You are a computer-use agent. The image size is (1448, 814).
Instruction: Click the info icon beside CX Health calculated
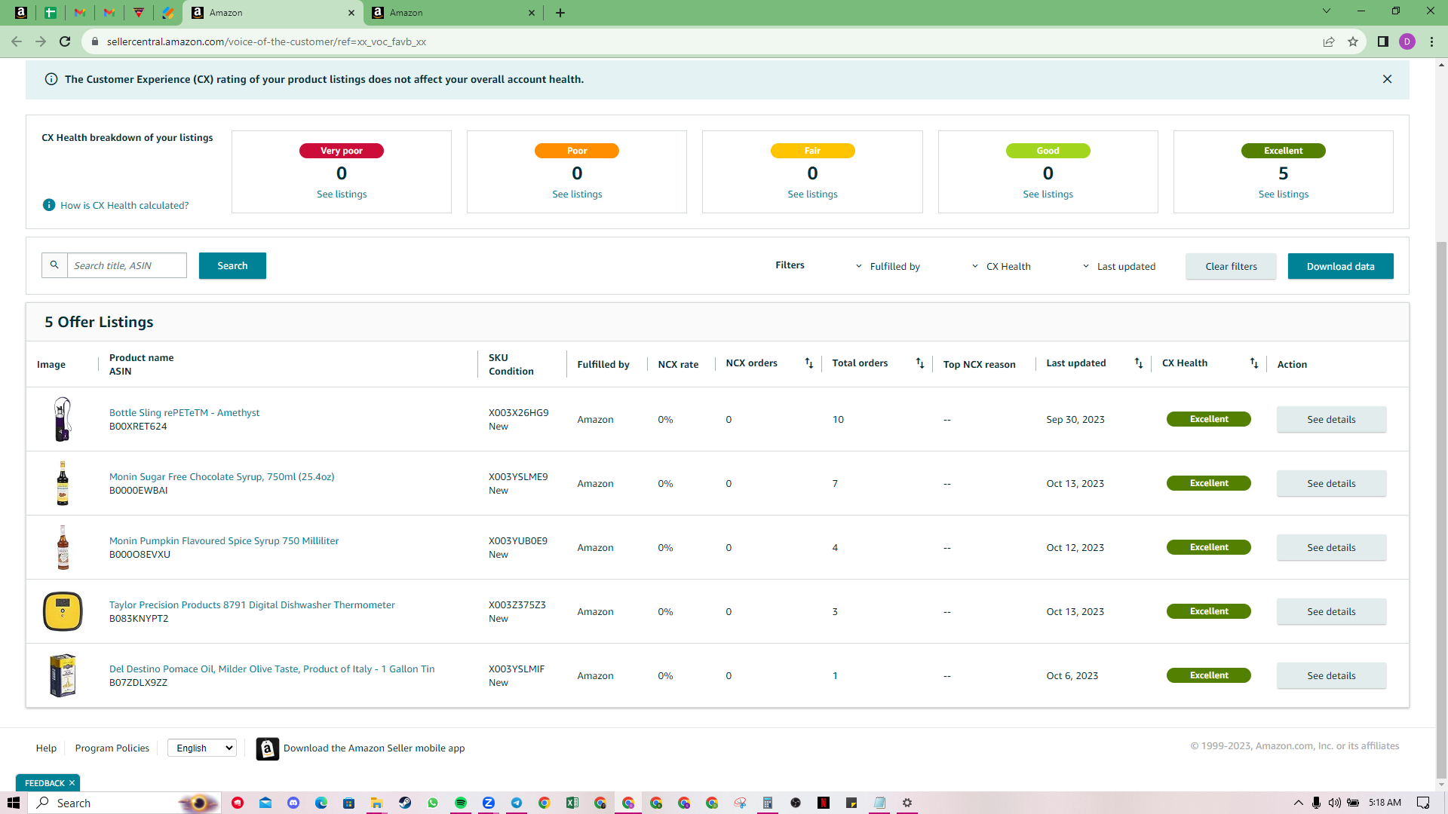coord(49,205)
